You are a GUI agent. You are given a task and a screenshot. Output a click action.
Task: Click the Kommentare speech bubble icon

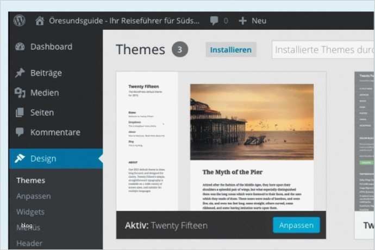(x=20, y=132)
